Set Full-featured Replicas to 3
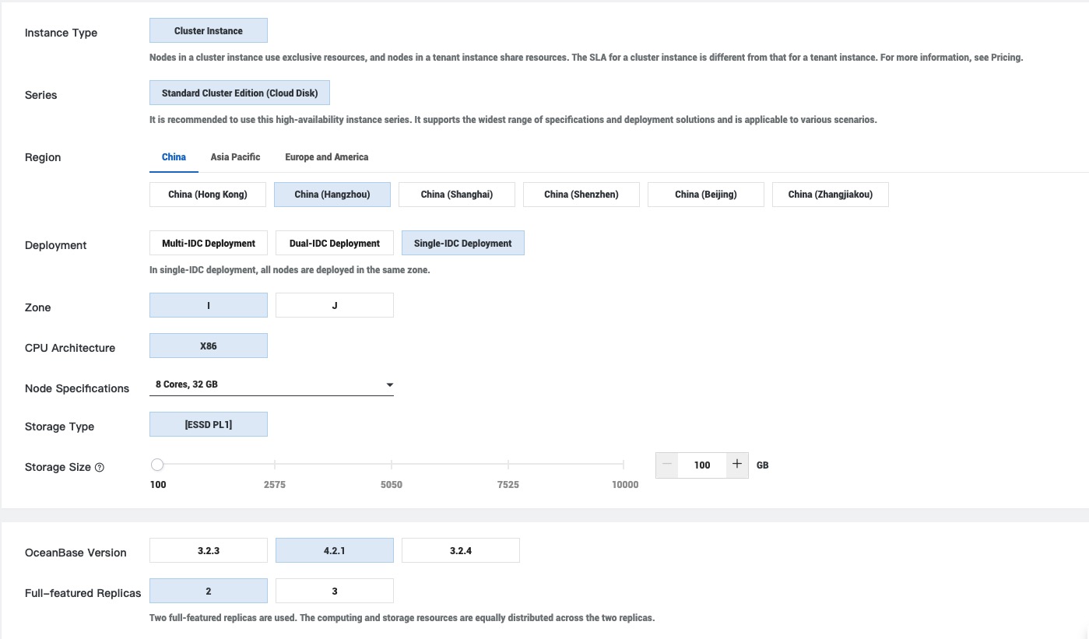Screen dimensions: 1089x639 (x=334, y=592)
